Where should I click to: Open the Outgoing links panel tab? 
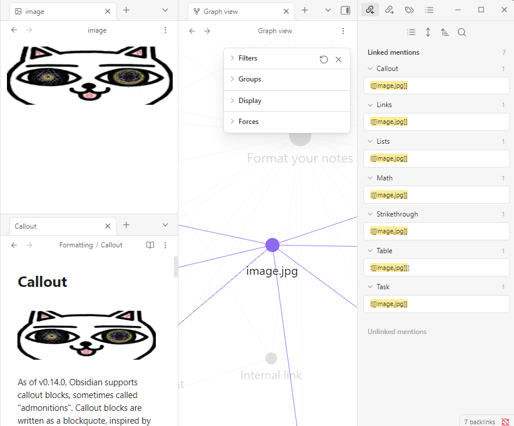tap(390, 10)
